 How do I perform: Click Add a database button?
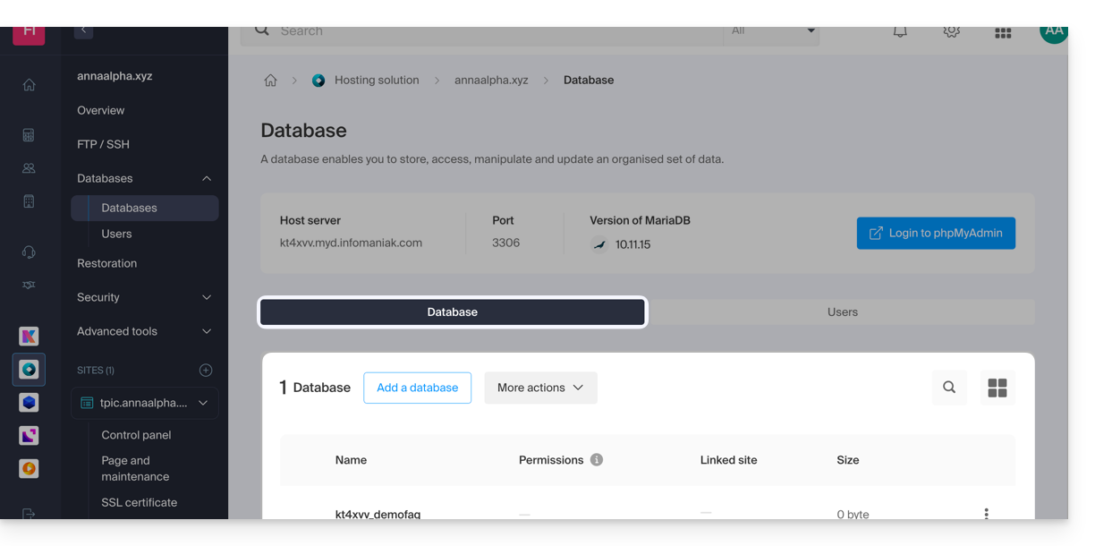coord(417,388)
